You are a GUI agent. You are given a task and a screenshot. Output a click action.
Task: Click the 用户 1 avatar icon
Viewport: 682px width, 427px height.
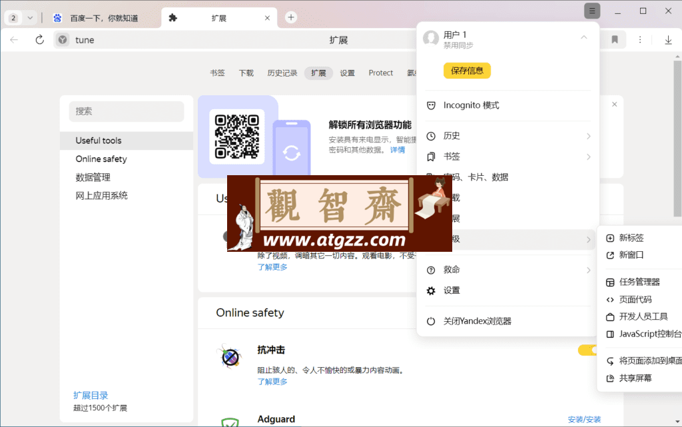click(431, 39)
